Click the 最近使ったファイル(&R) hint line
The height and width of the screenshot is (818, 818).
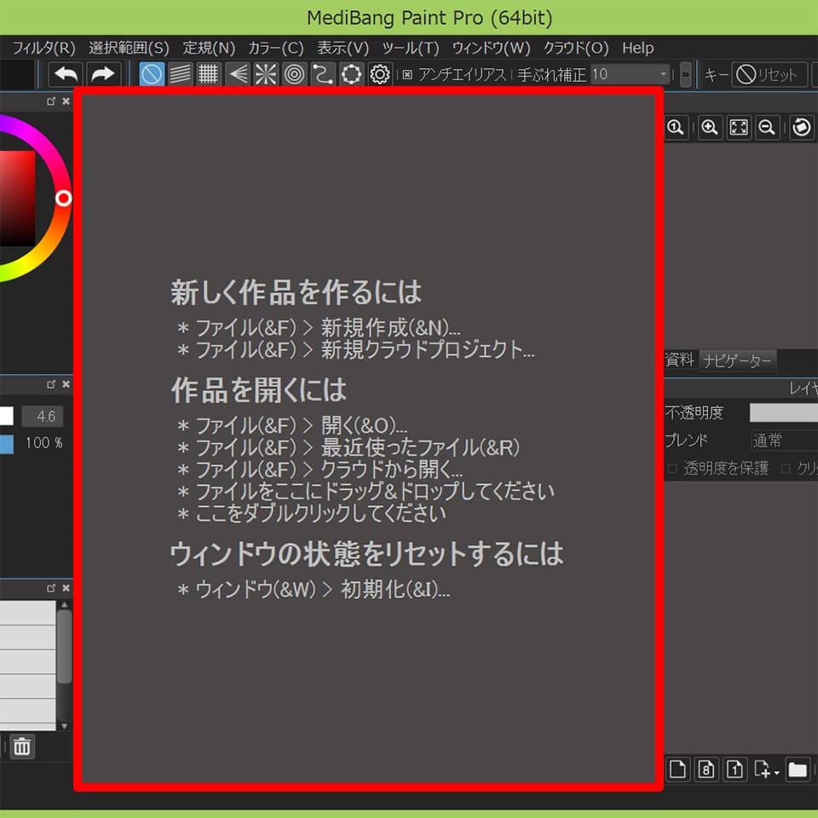[x=349, y=447]
